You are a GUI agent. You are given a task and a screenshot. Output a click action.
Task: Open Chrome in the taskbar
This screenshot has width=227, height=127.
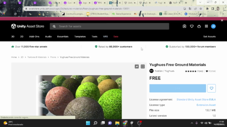tap(124, 123)
